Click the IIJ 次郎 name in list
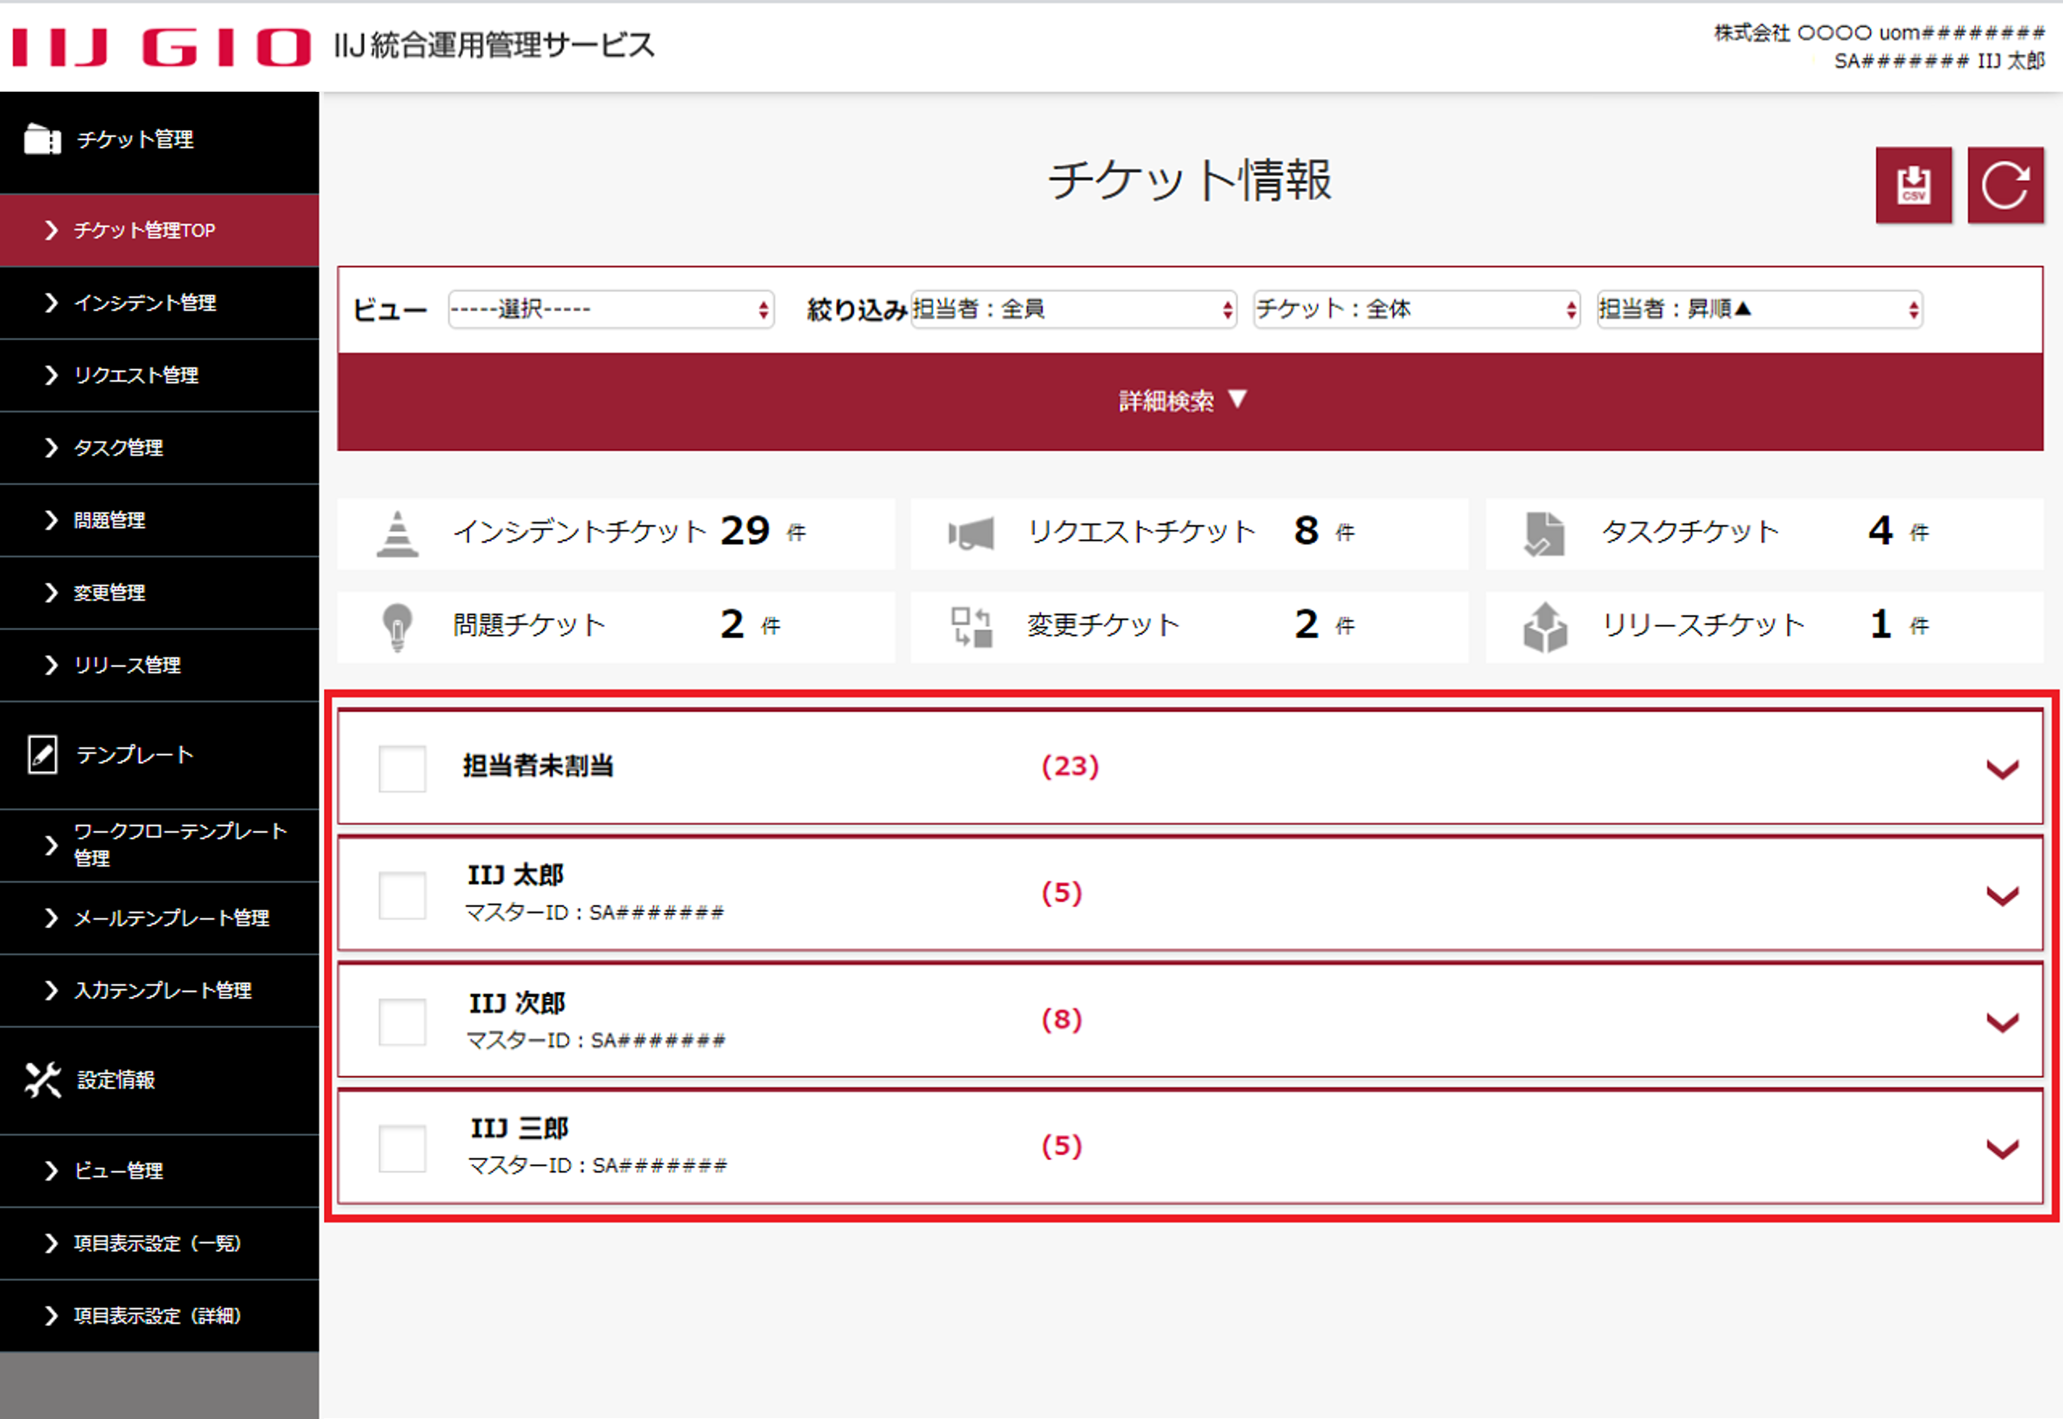 coord(518,1004)
